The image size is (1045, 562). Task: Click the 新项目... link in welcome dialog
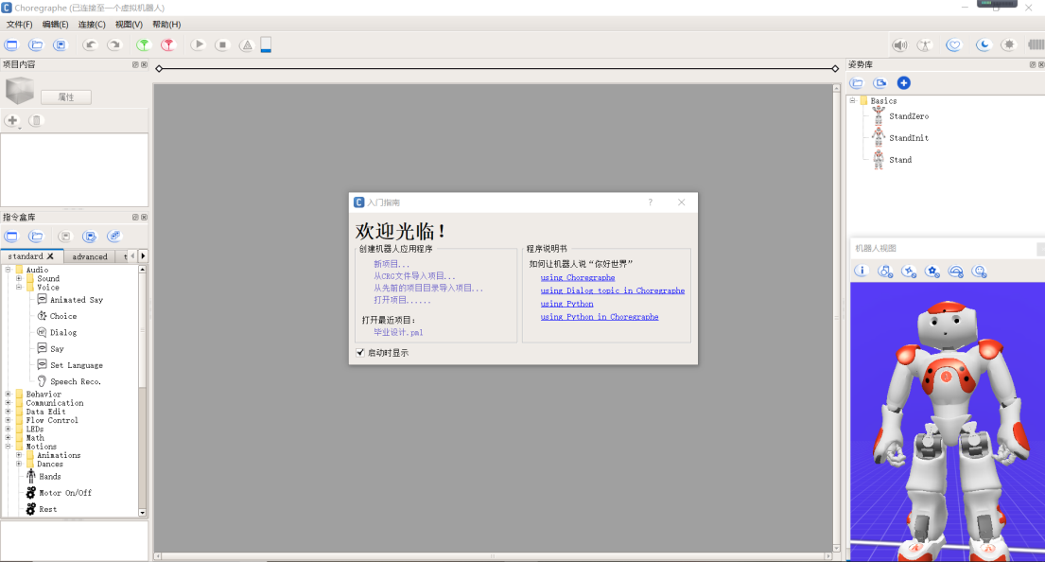(392, 264)
